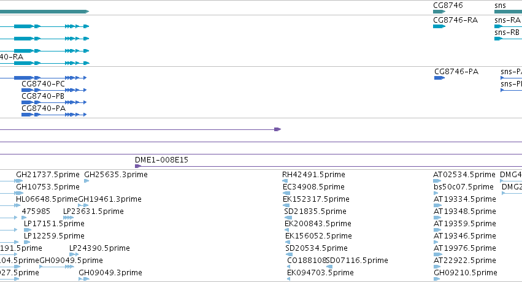Open the EC34908.5prime EST label
This screenshot has width=522, height=282.
[x=313, y=187]
